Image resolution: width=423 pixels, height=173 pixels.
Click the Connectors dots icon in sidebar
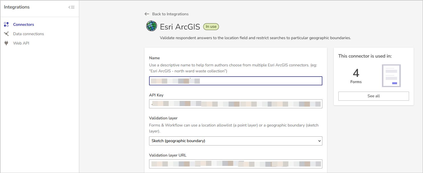coord(6,24)
